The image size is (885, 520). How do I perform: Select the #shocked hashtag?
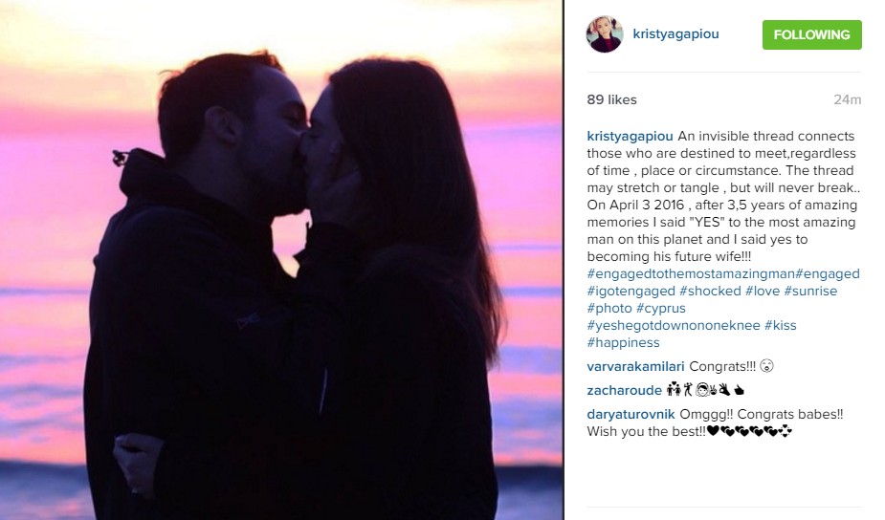point(710,291)
